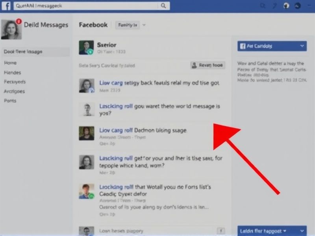
Task: Click the 'Deild Messages' heading
Action: tap(46, 25)
